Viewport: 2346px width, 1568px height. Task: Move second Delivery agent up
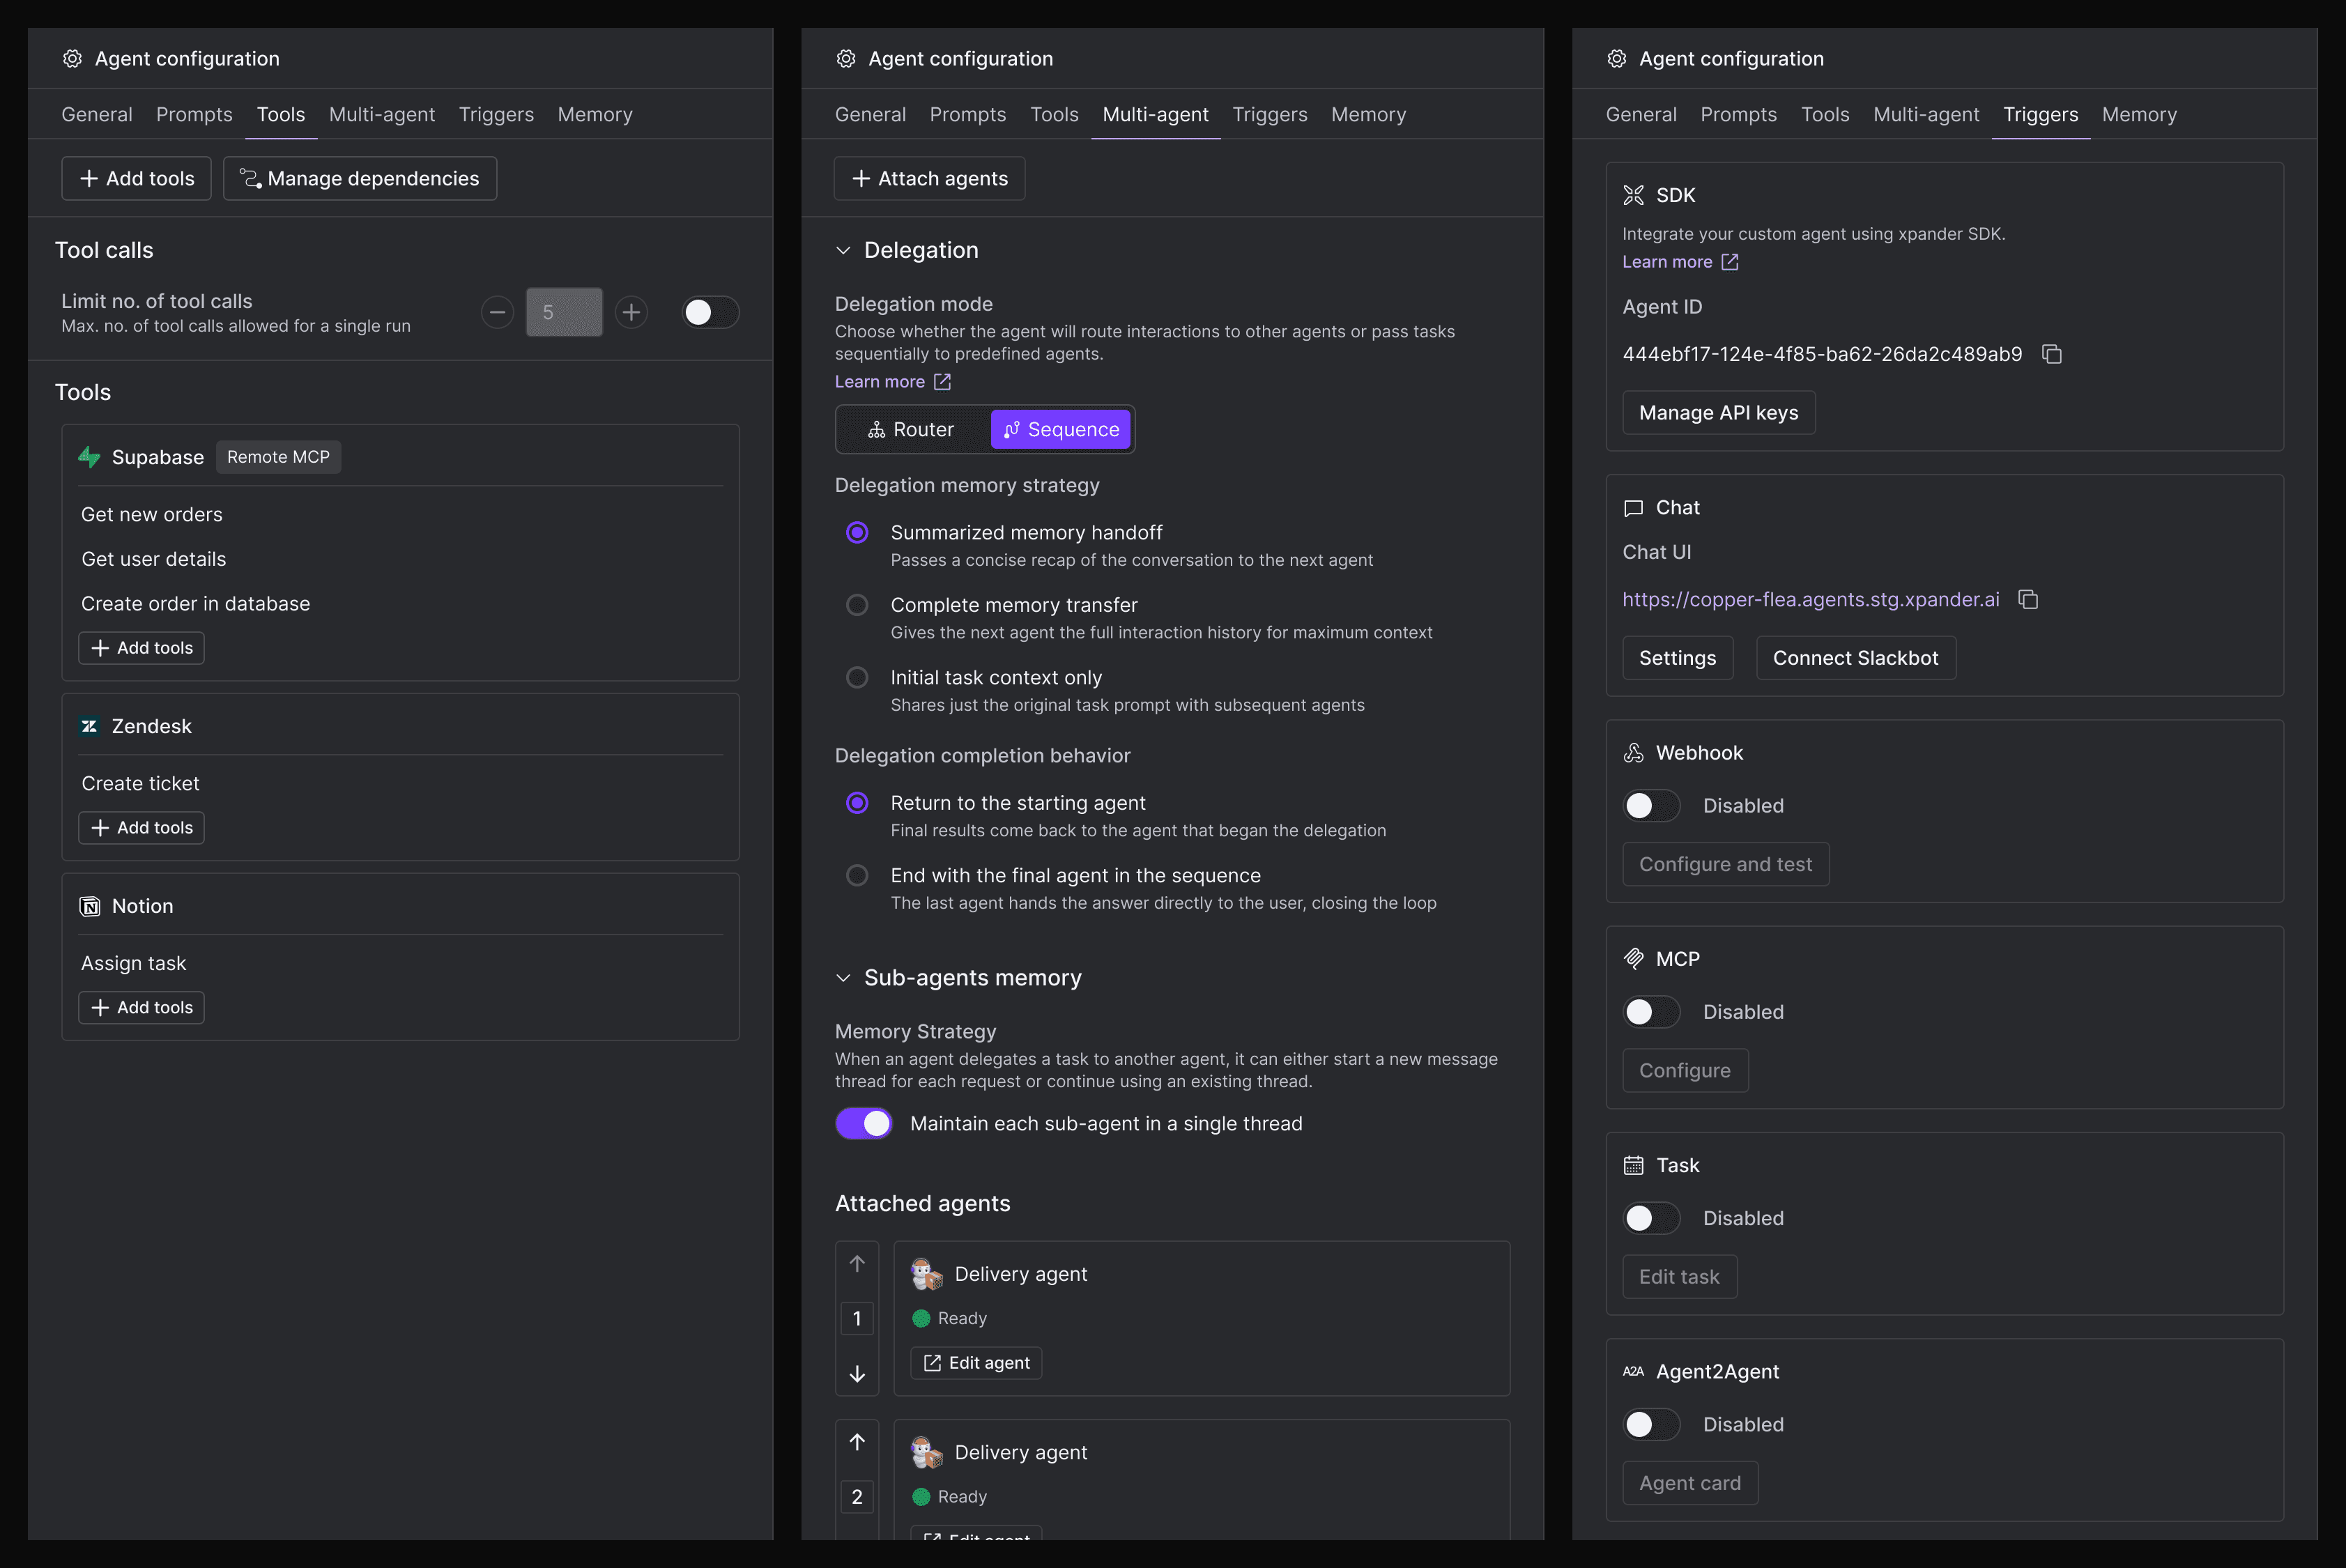857,1442
